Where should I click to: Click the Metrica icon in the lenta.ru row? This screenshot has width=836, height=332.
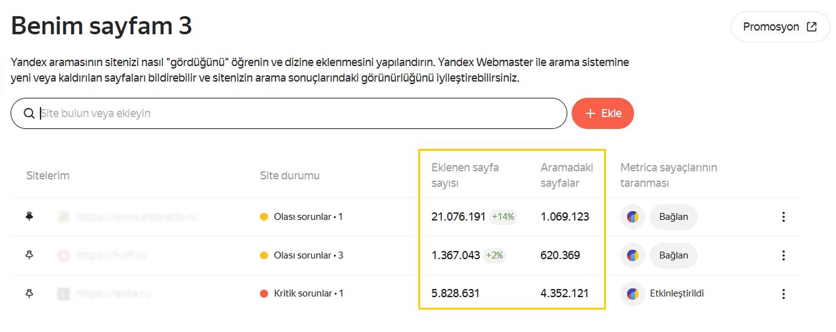632,294
